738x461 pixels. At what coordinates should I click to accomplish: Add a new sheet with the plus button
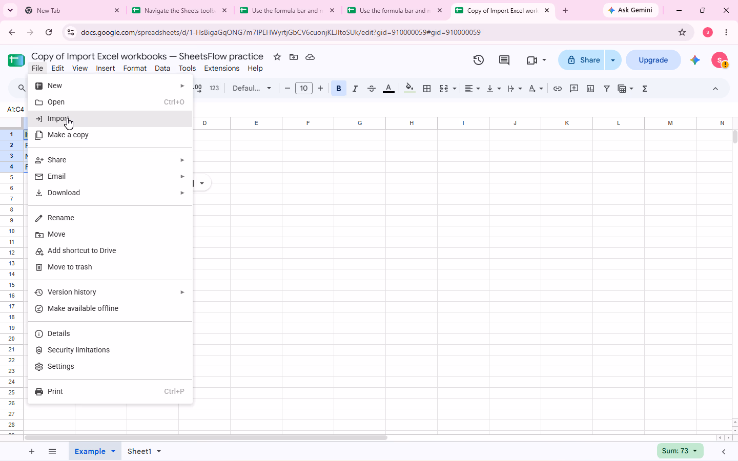pyautogui.click(x=32, y=451)
